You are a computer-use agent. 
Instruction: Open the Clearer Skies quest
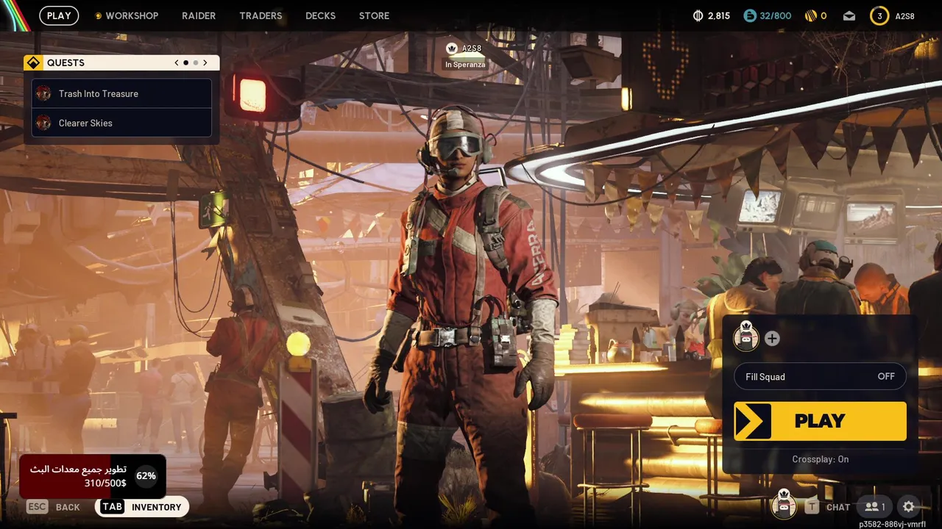(x=122, y=123)
